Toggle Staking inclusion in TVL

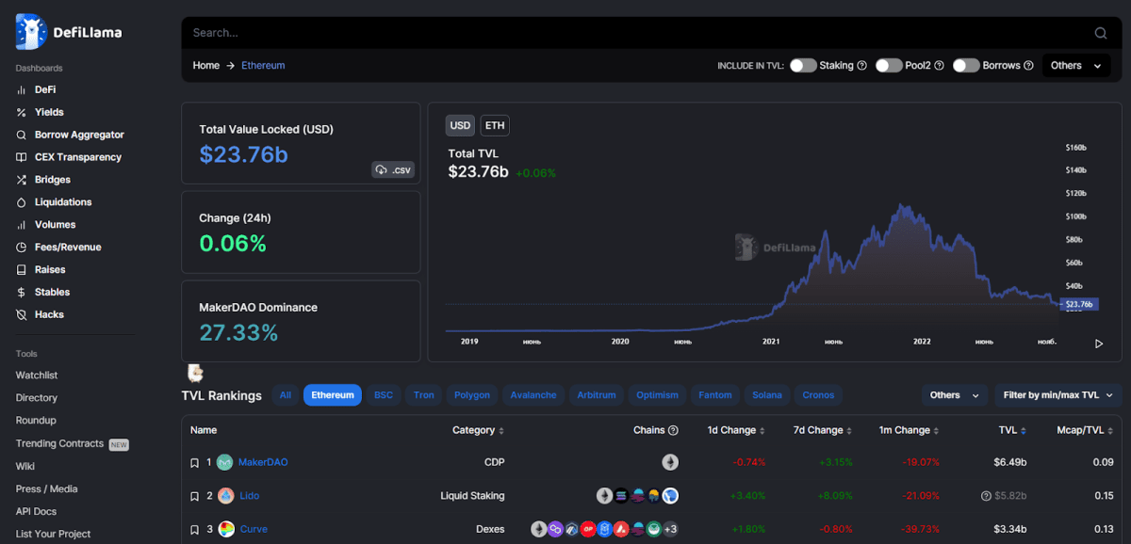[803, 66]
